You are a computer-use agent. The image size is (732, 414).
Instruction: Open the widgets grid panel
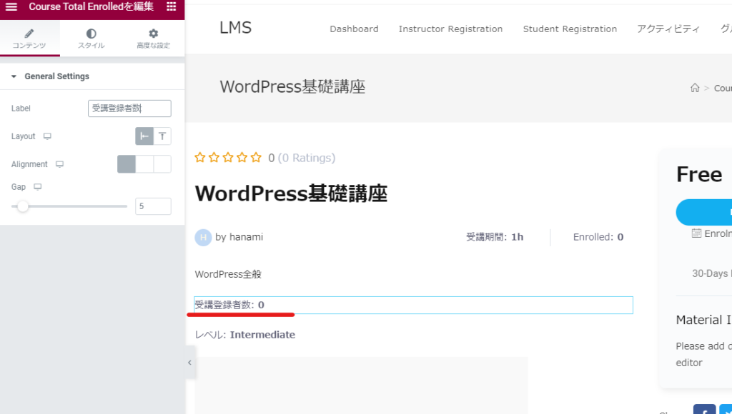click(x=171, y=7)
